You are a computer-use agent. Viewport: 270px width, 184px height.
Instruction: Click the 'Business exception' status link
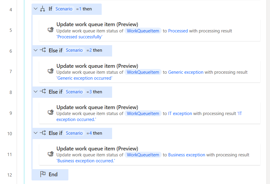[186, 155]
